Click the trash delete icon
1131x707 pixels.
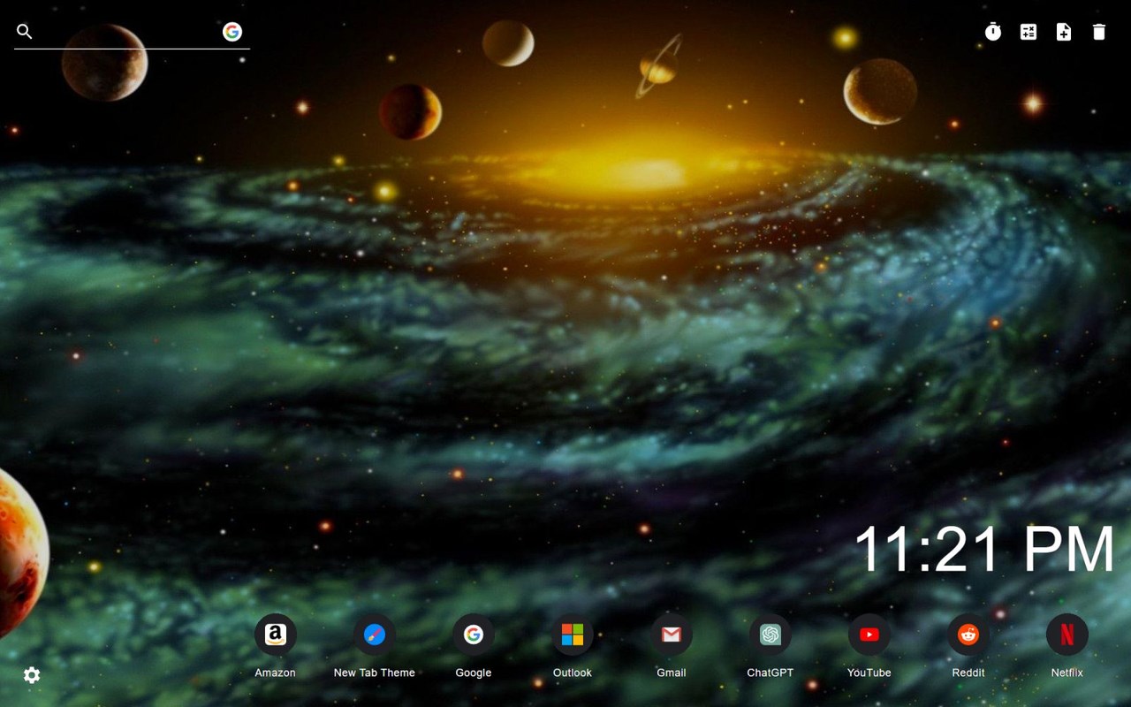pyautogui.click(x=1099, y=32)
